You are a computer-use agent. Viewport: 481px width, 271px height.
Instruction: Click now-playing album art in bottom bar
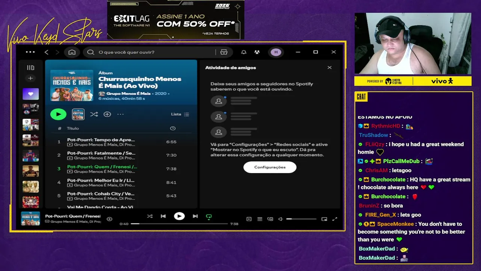[x=30, y=219]
